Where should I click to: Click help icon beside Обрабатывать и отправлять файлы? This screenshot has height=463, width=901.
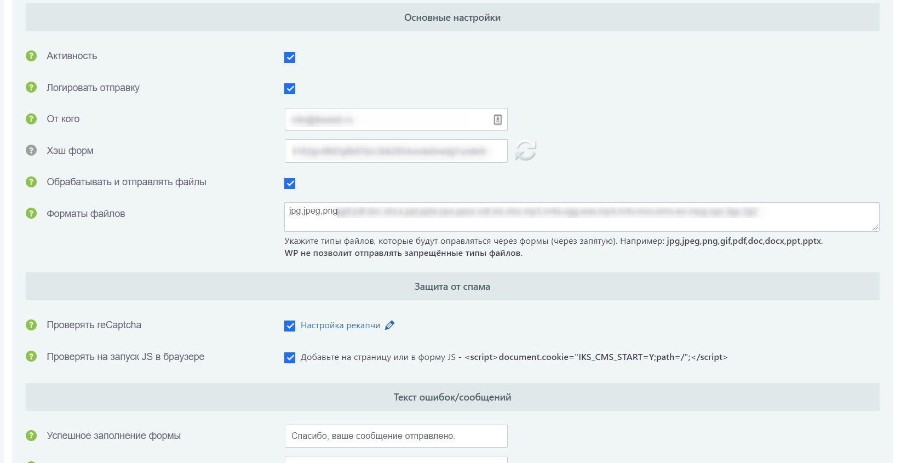[x=31, y=182]
